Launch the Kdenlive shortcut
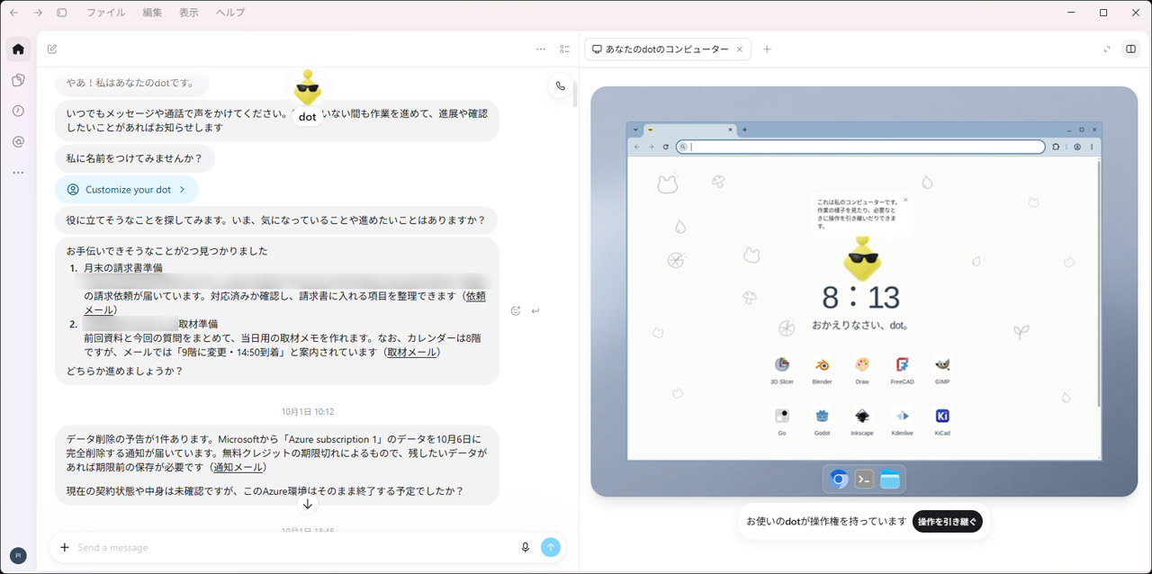 (902, 421)
